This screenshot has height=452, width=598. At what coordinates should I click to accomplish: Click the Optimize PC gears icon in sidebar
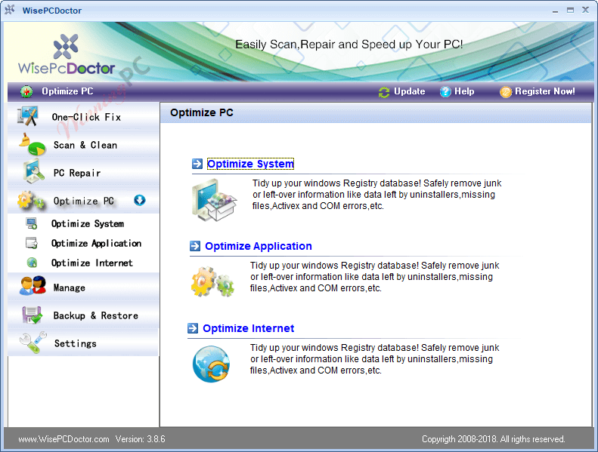30,201
